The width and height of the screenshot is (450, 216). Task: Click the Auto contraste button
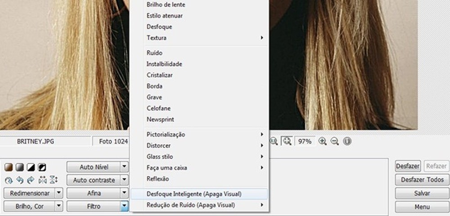pyautogui.click(x=94, y=180)
